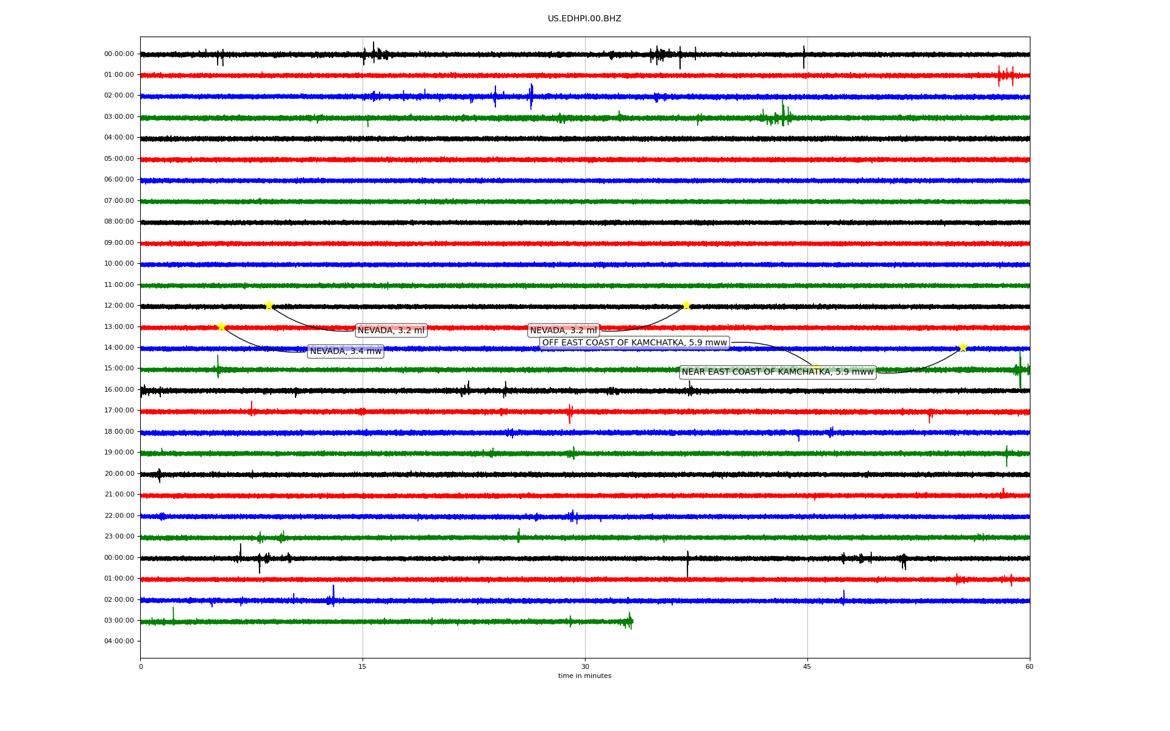Click the yellow star on the 13:00:00 trace
The width and height of the screenshot is (1170, 731).
[x=221, y=327]
